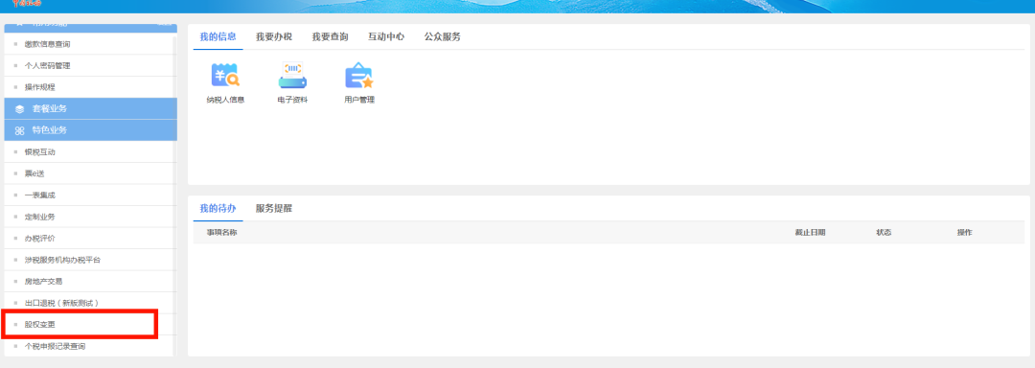This screenshot has width=1035, height=368.
Task: Select the 服务提醒 tab
Action: click(274, 208)
